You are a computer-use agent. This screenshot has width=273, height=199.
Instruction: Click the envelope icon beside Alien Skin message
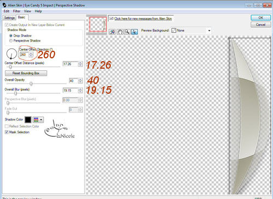(111, 19)
